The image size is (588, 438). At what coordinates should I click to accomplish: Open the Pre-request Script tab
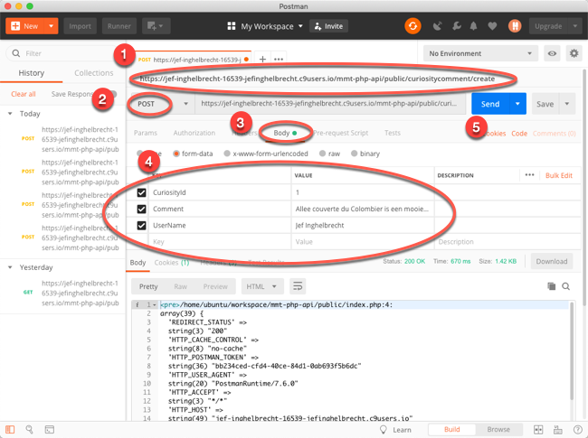340,133
